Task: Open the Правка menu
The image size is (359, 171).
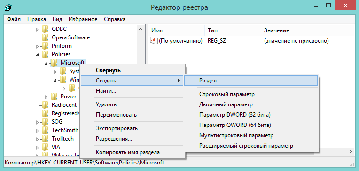Action: tap(37, 19)
